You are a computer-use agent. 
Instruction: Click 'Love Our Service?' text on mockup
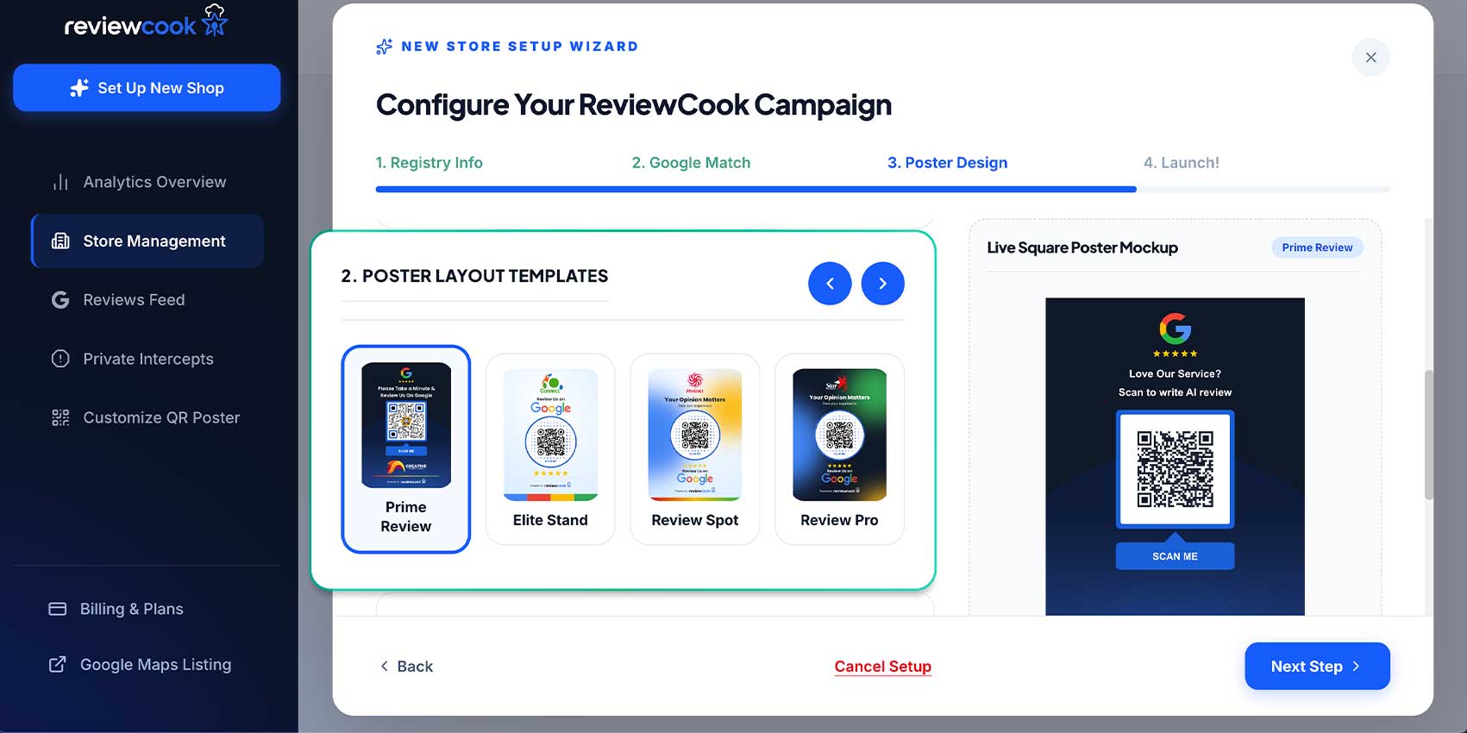1175,374
